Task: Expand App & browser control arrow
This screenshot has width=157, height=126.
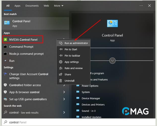Action: tap(64, 92)
